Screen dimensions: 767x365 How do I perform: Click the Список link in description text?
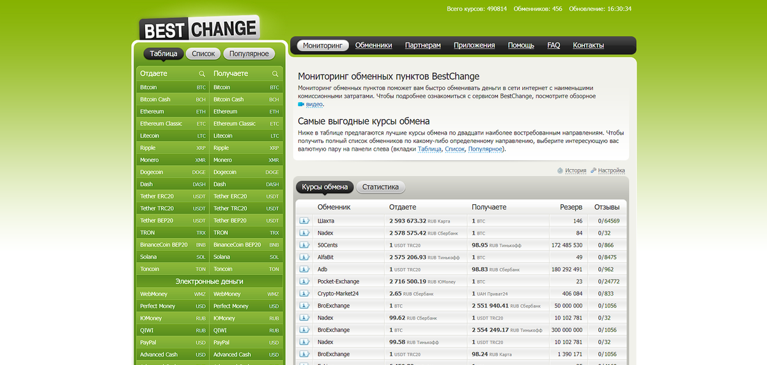[x=454, y=149]
